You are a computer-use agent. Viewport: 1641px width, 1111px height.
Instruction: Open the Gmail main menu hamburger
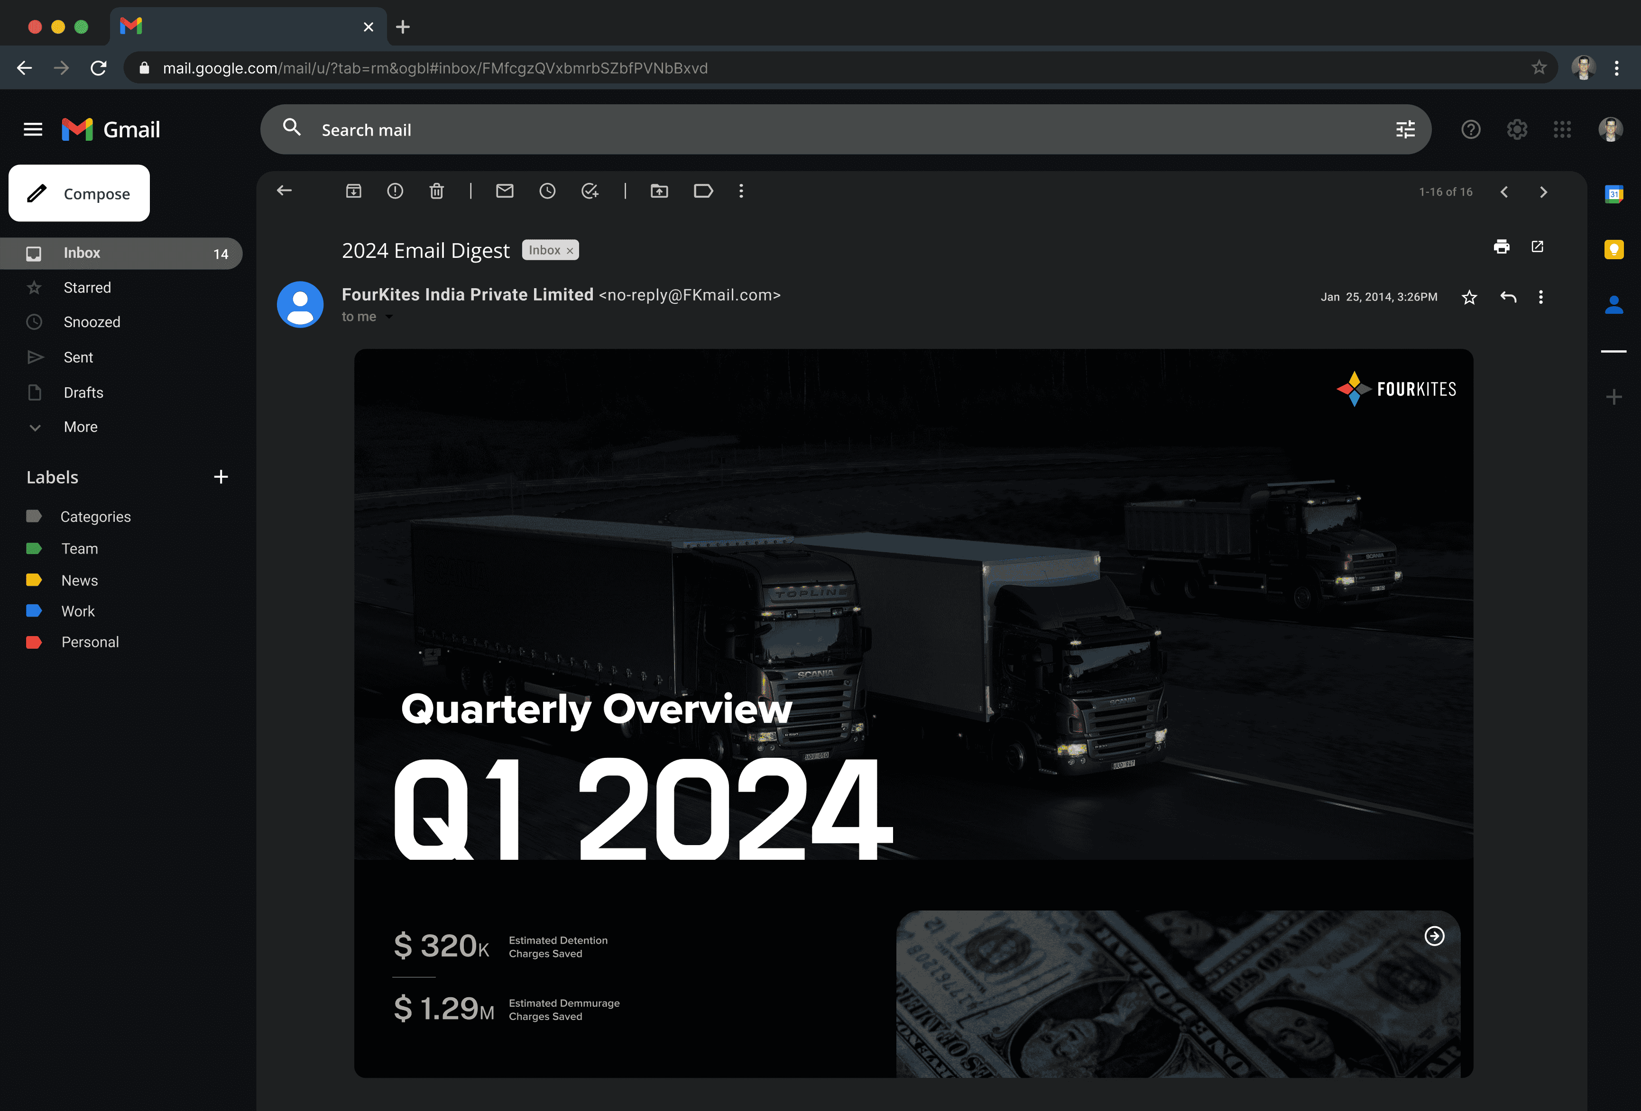point(33,130)
